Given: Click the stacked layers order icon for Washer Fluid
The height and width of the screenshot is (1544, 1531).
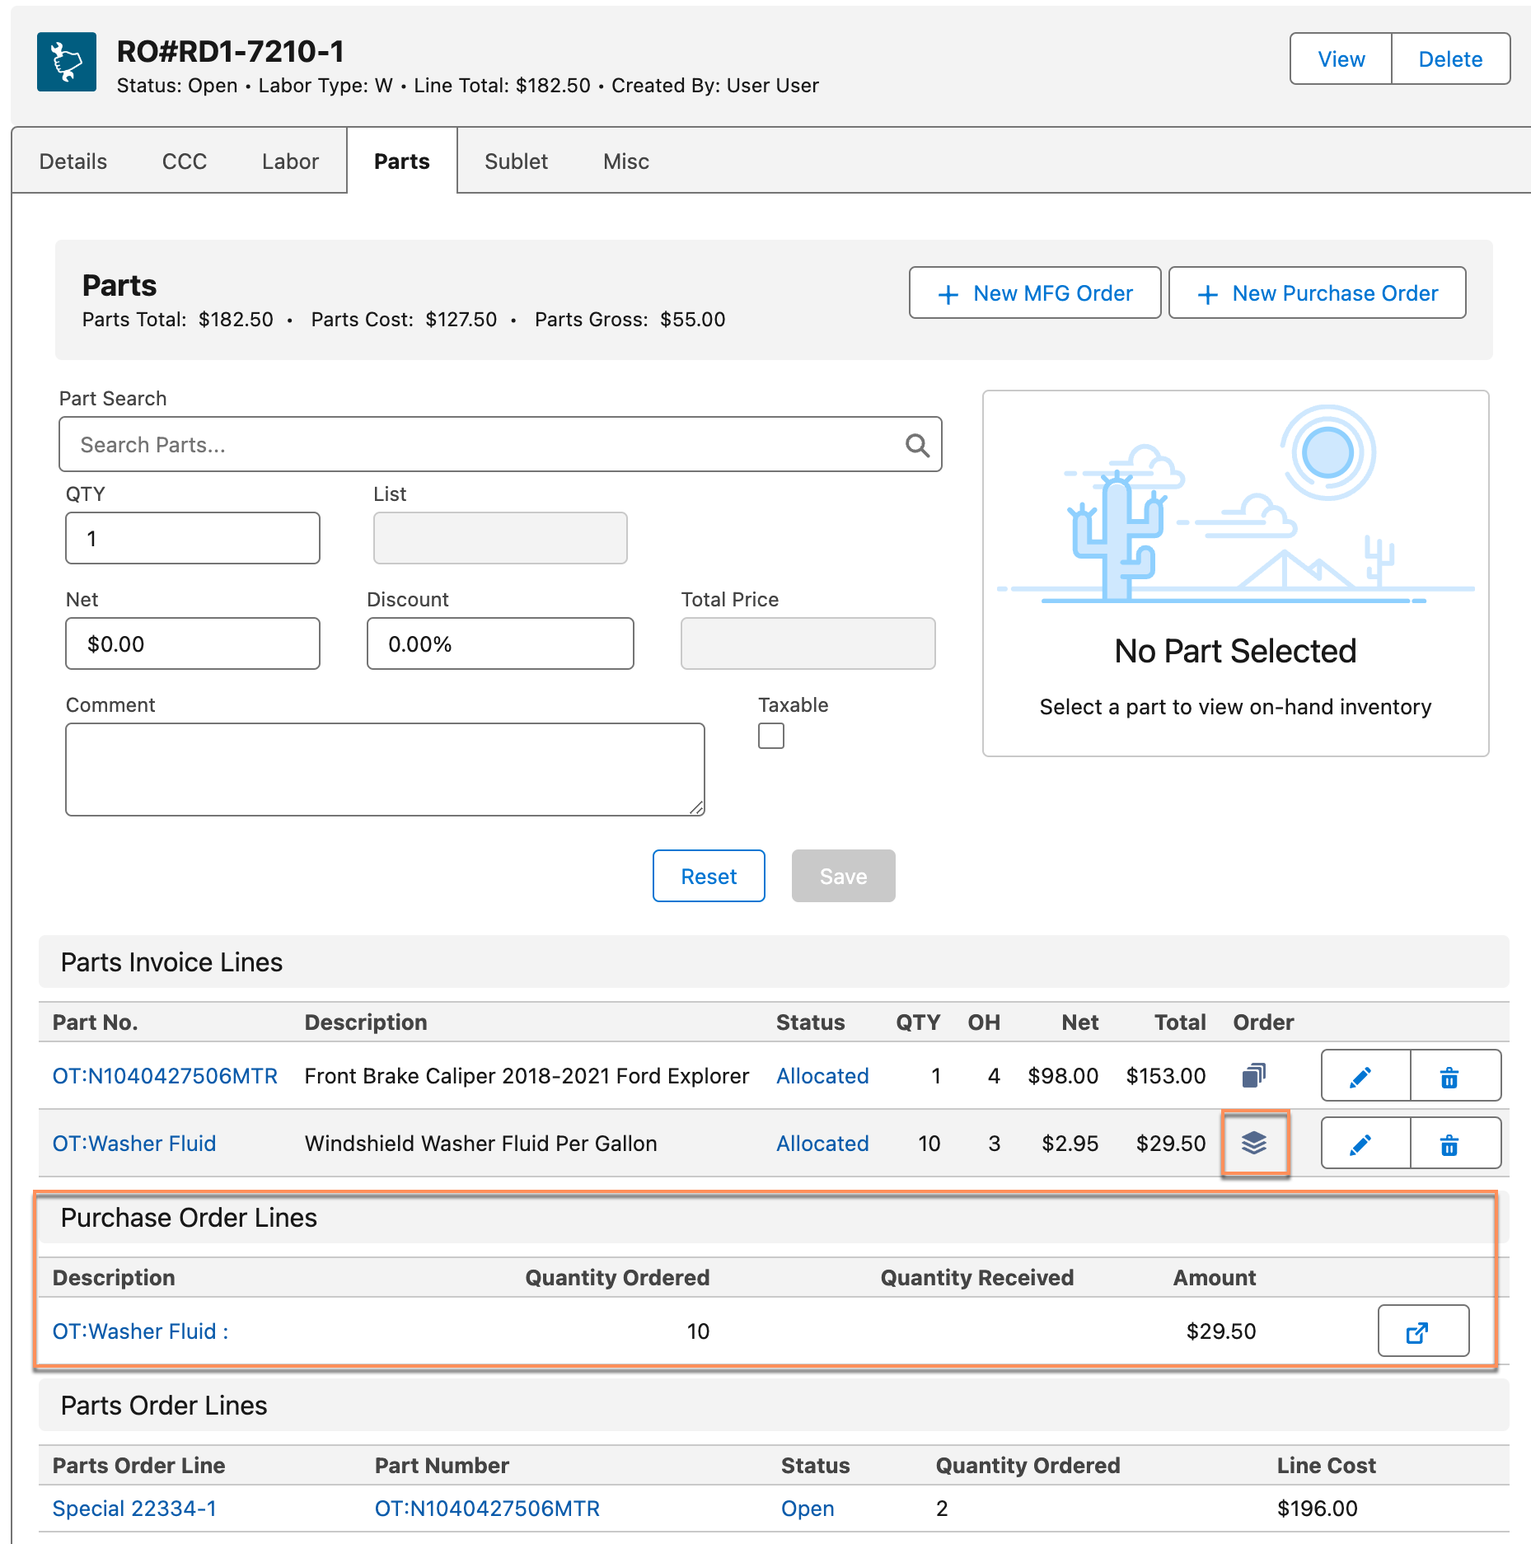Looking at the screenshot, I should 1254,1143.
